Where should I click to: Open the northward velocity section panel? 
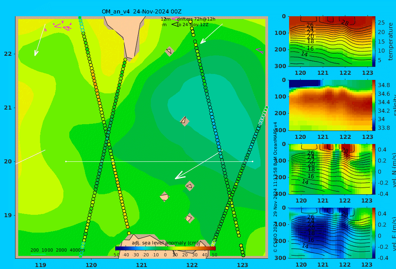pyautogui.click(x=330, y=169)
